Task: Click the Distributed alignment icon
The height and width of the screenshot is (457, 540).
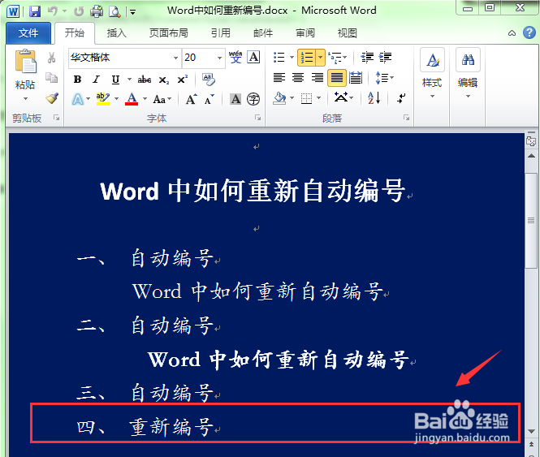Action: 356,78
